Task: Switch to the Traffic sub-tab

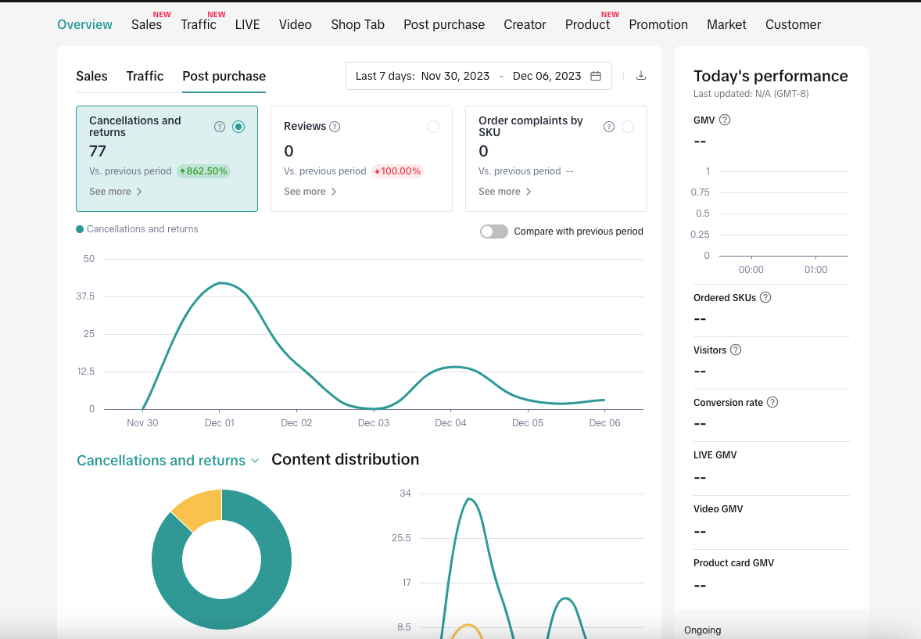Action: click(x=145, y=76)
